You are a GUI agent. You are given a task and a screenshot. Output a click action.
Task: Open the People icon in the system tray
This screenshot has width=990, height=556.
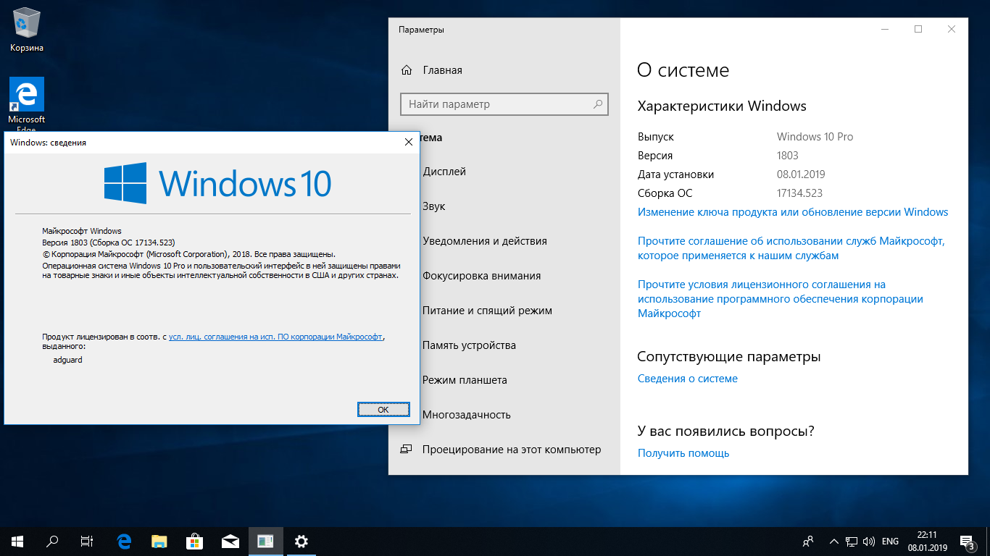tap(808, 541)
